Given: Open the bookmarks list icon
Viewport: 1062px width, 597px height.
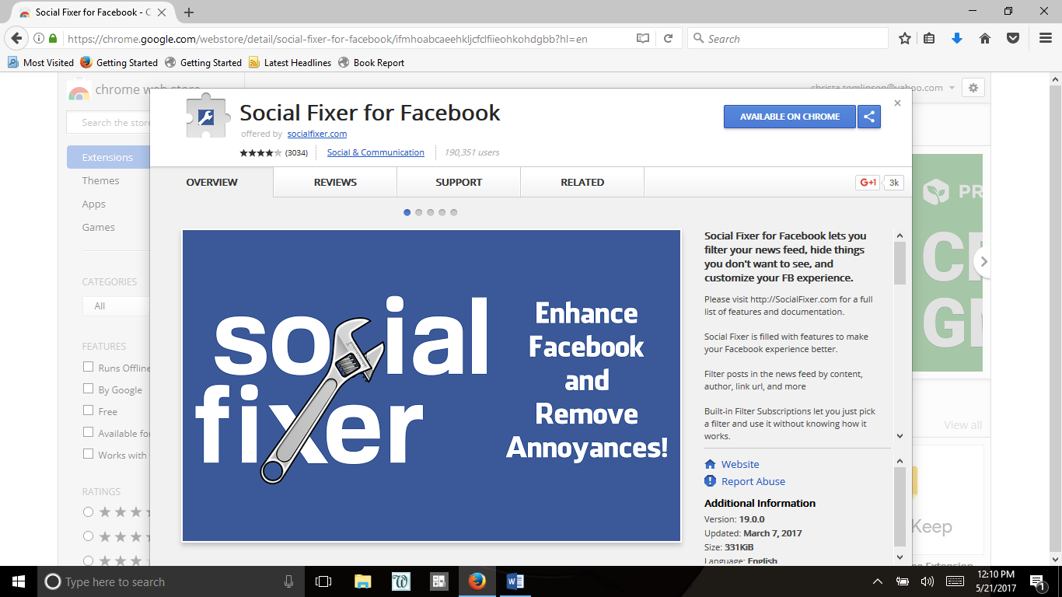Looking at the screenshot, I should click(929, 38).
